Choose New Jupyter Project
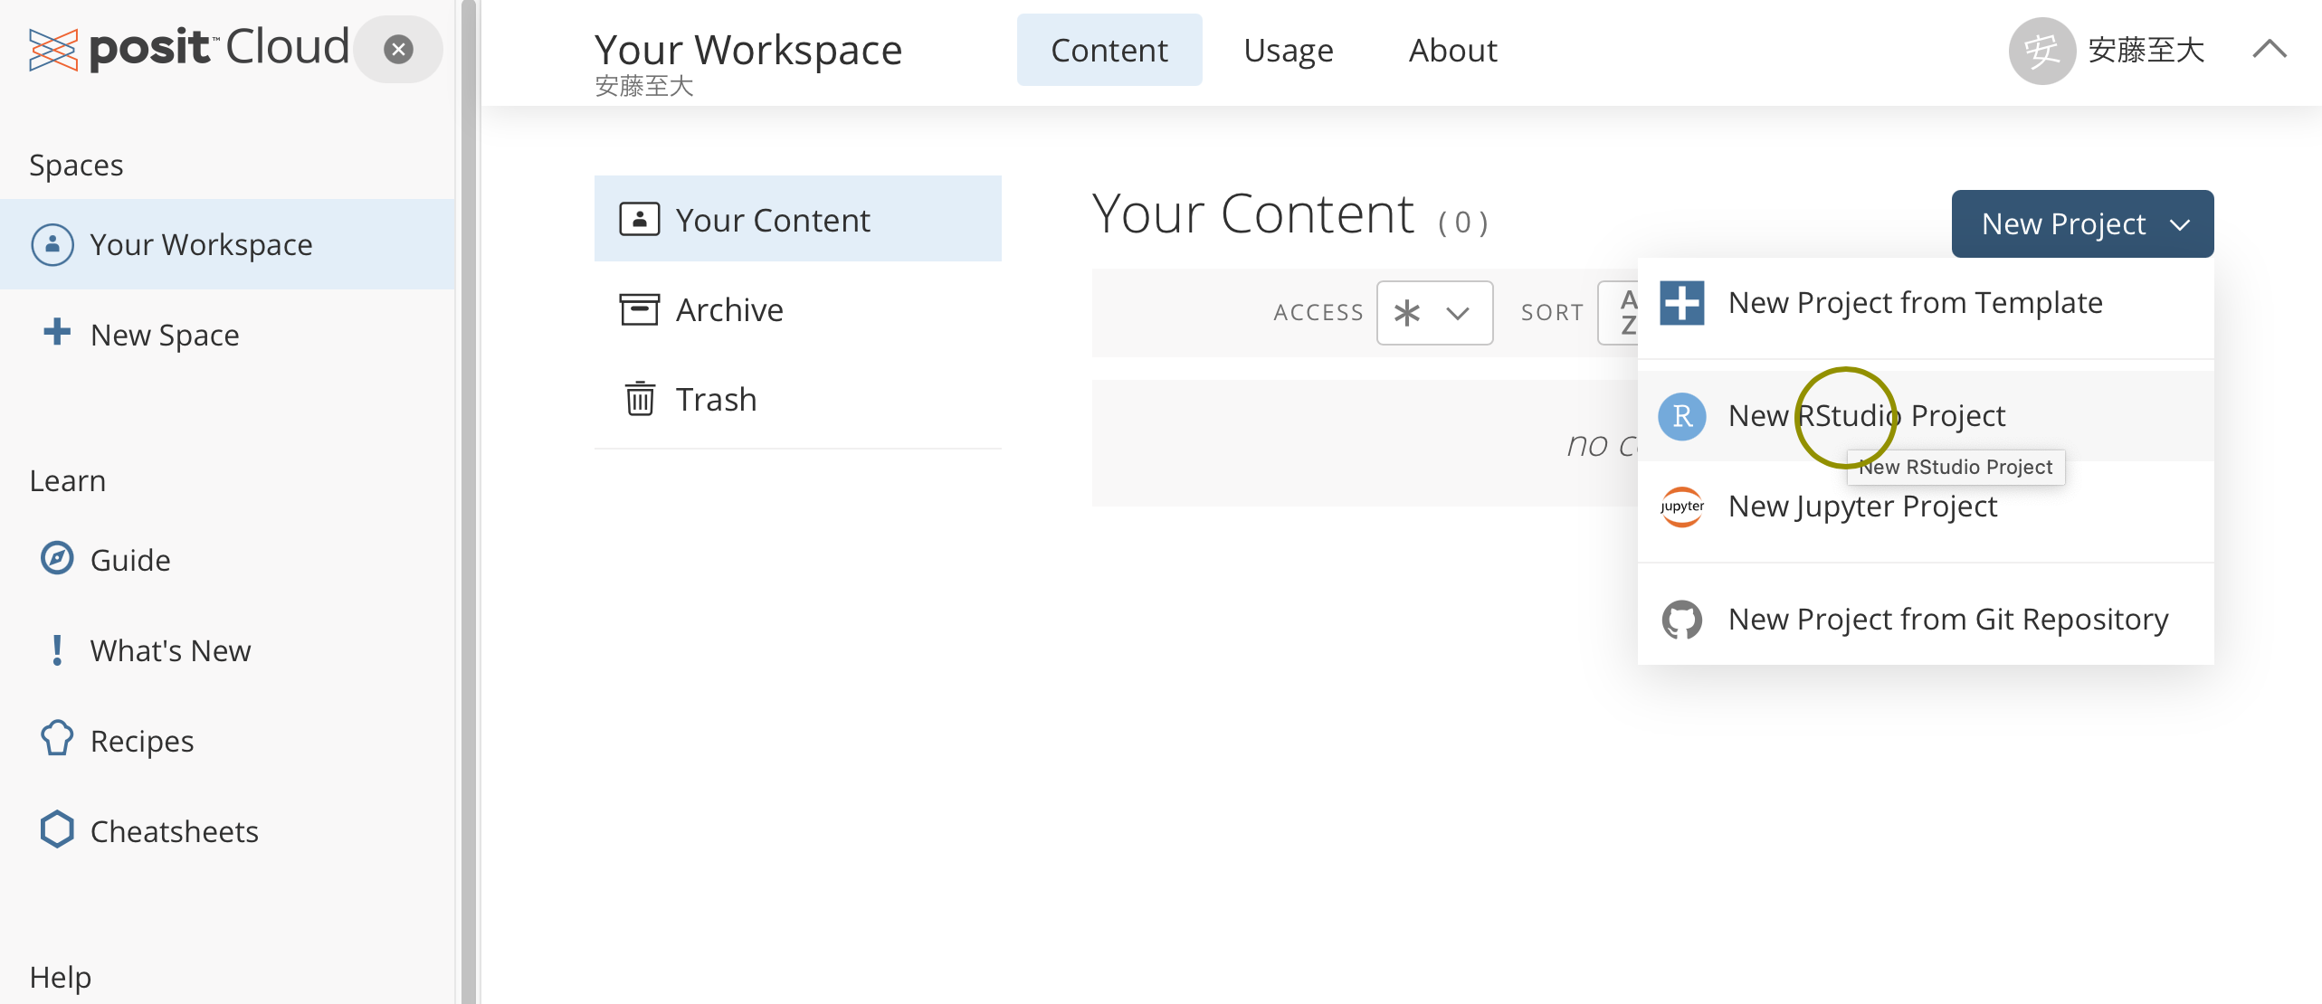The width and height of the screenshot is (2322, 1004). pyautogui.click(x=1862, y=507)
